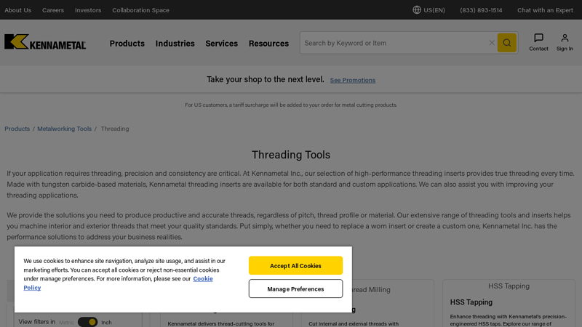Open the Resources menu
The width and height of the screenshot is (582, 327).
[268, 44]
